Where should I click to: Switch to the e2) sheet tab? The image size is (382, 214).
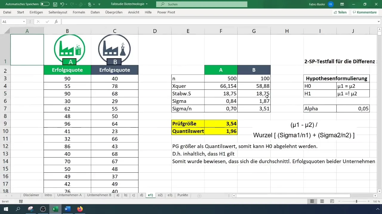click(160, 195)
